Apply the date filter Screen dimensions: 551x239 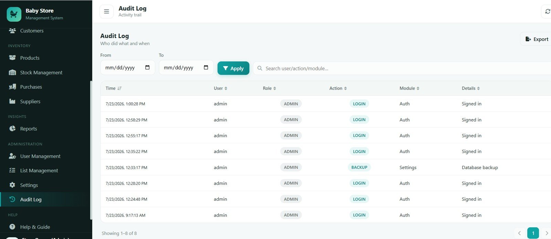point(233,68)
